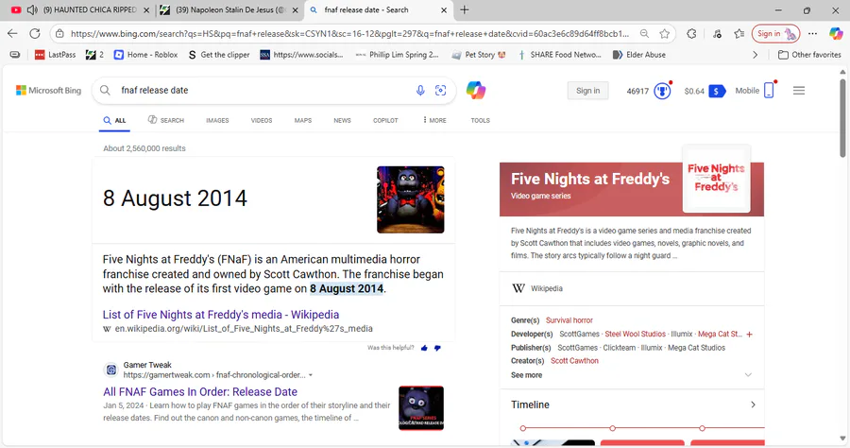
Task: Open Bing hamburger menu
Action: (x=798, y=91)
